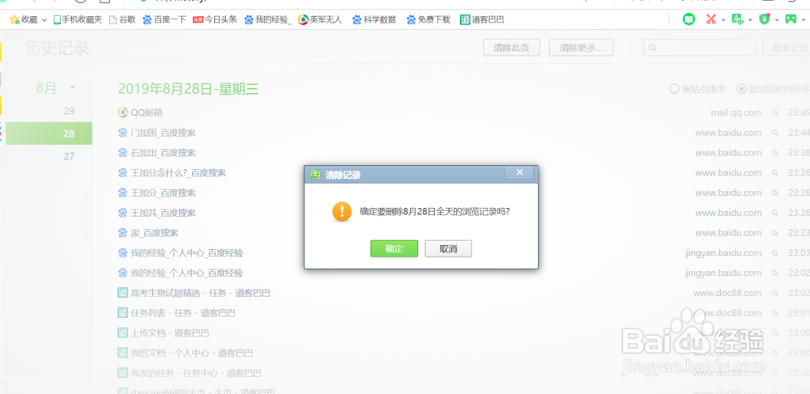Viewport: 810px width, 394px height.
Task: Open the 美军无人 bookmark
Action: pyautogui.click(x=320, y=19)
